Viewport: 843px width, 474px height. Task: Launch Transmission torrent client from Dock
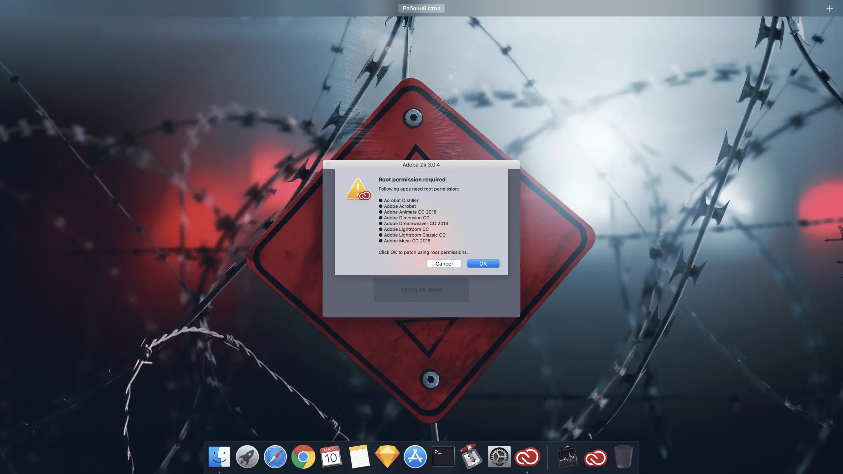tap(471, 457)
